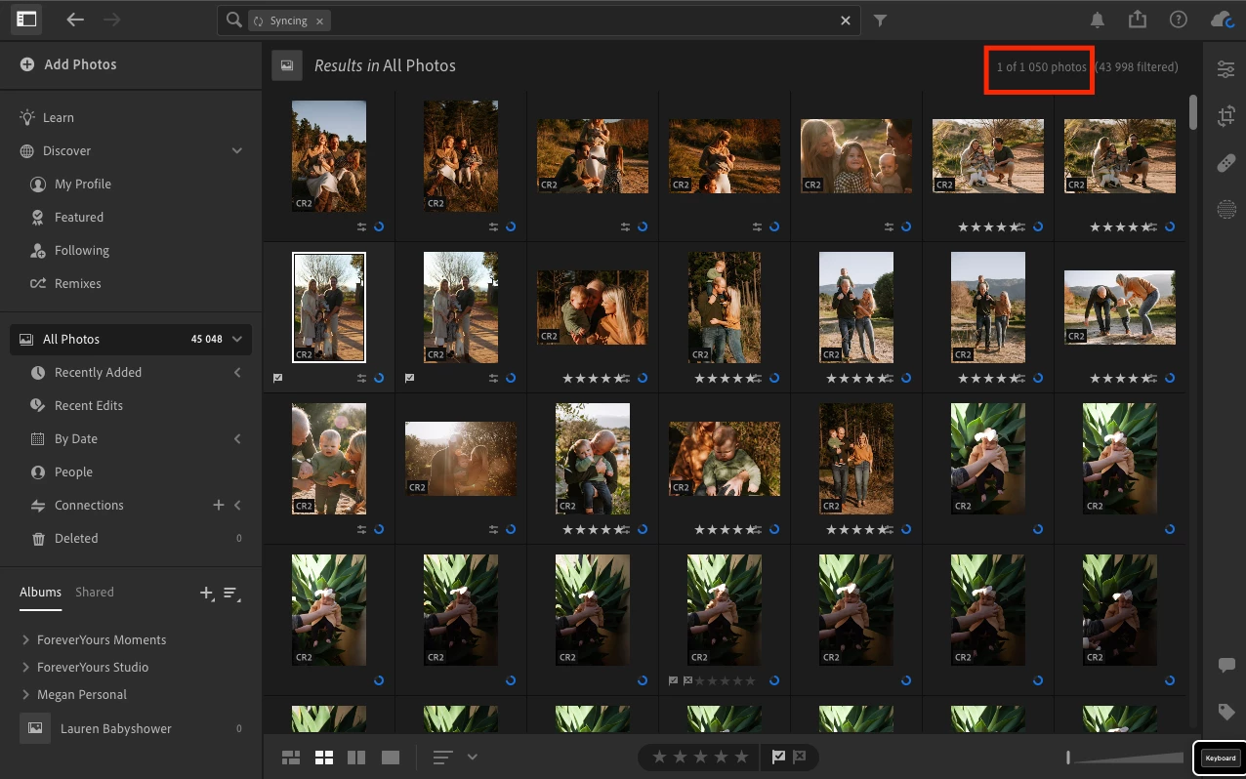Select the Healing brush tool

tap(1225, 163)
